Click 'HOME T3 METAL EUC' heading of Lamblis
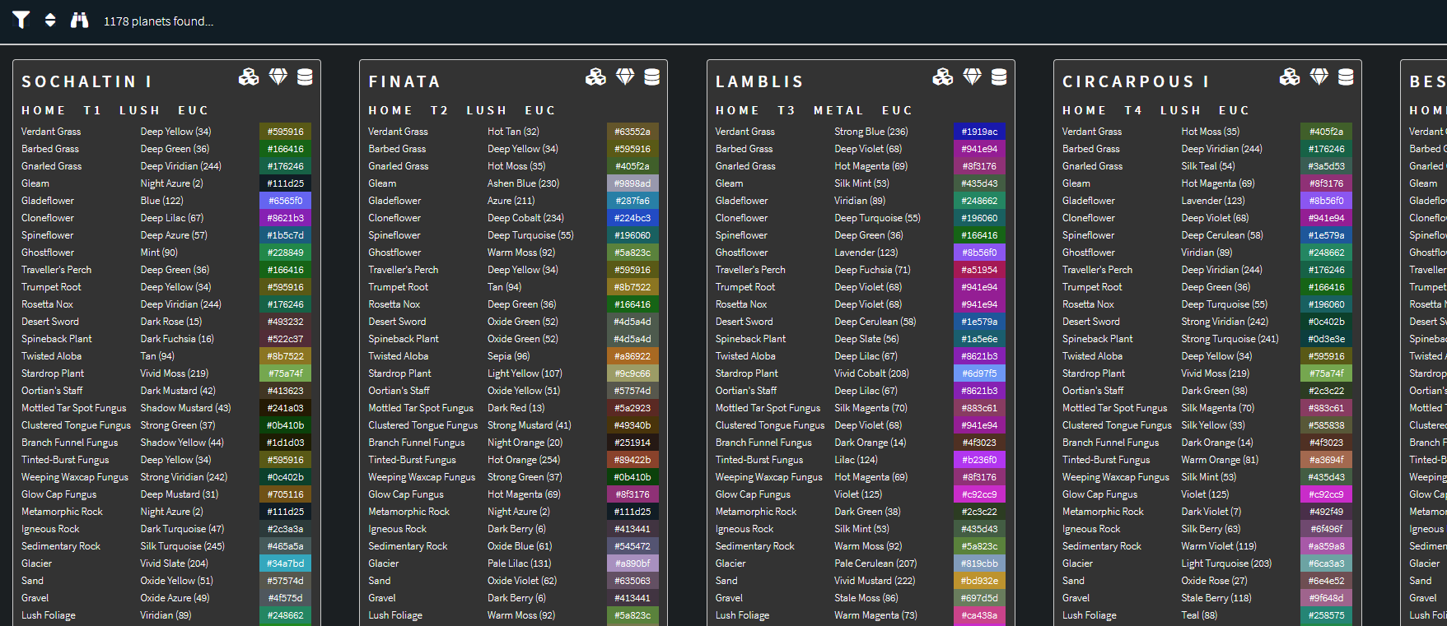This screenshot has height=626, width=1447. pos(814,110)
